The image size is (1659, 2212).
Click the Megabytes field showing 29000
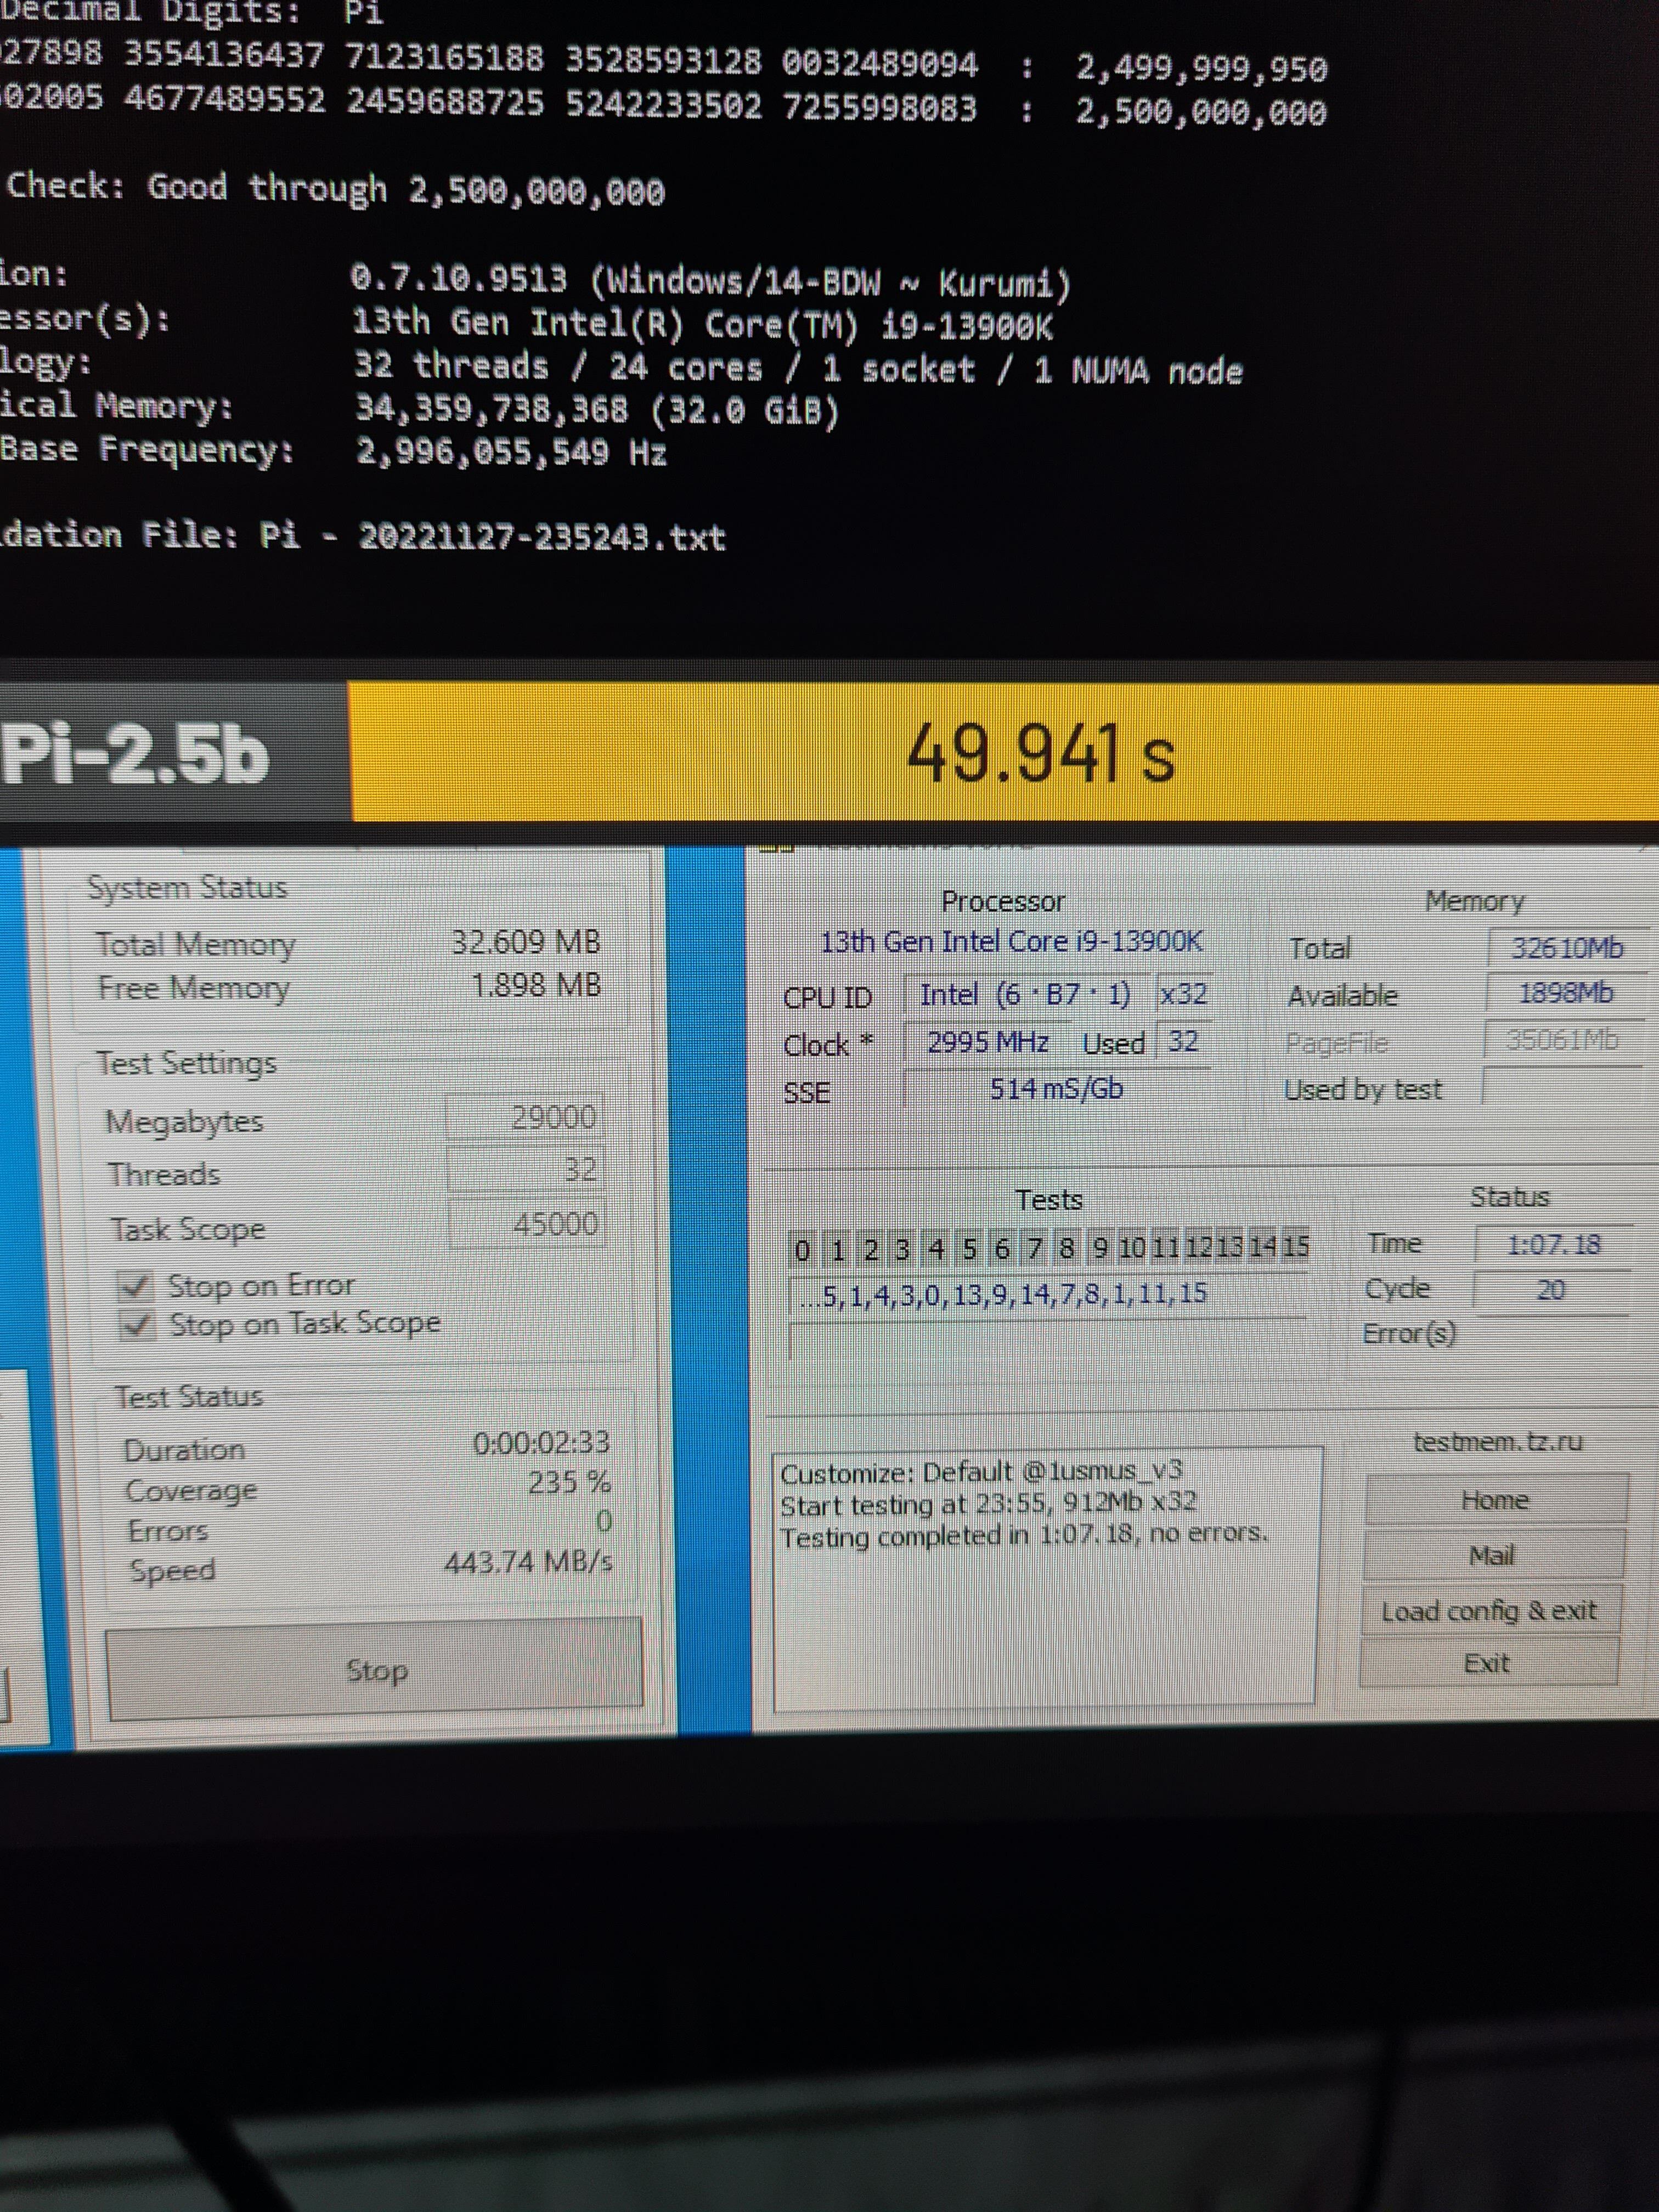pos(524,1117)
